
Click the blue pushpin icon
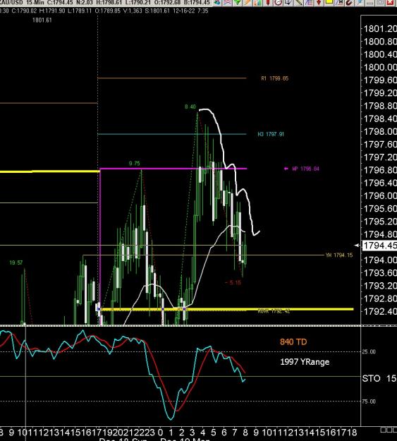(360, 3)
